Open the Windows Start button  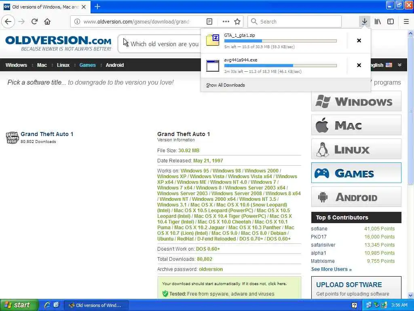(x=19, y=305)
